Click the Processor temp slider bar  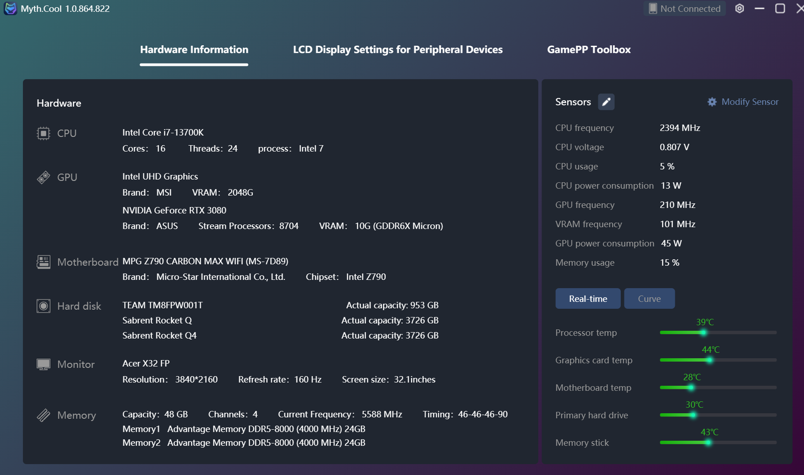pos(718,333)
